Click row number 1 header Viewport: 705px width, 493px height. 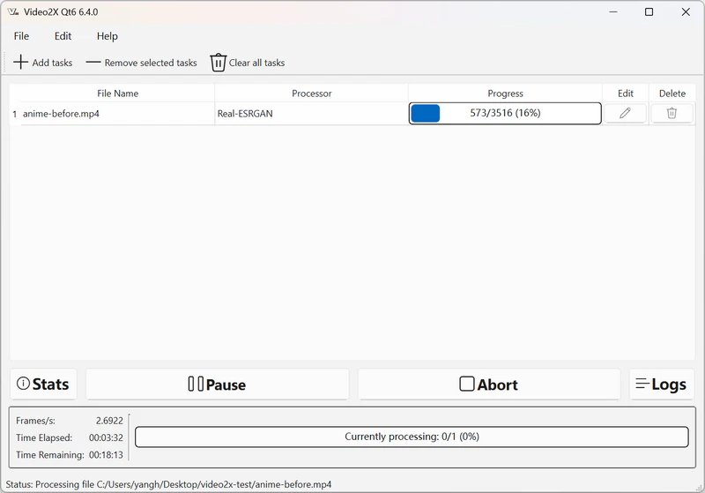14,114
